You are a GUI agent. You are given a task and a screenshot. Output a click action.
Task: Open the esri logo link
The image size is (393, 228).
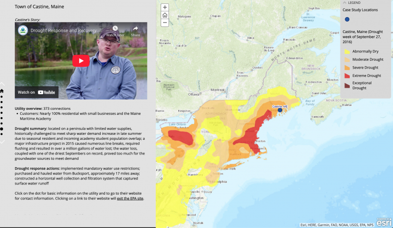tap(383, 223)
